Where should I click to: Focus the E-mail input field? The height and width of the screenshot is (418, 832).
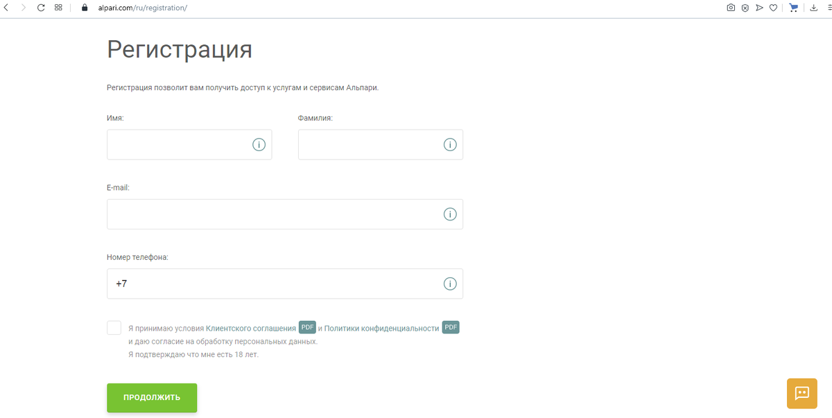[x=285, y=214]
